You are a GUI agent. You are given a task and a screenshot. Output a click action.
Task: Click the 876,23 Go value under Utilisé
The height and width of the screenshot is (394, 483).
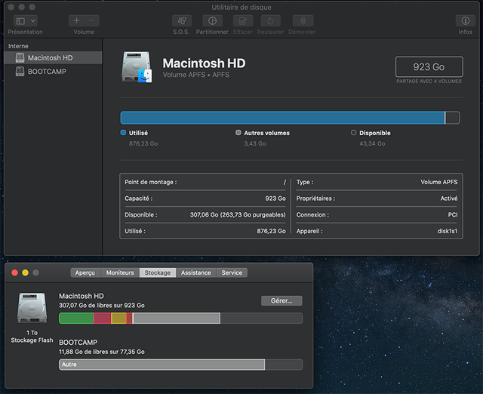[143, 143]
